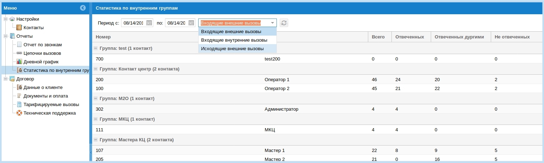
Task: Sort by Не отвеченных column header
Action: 512,37
